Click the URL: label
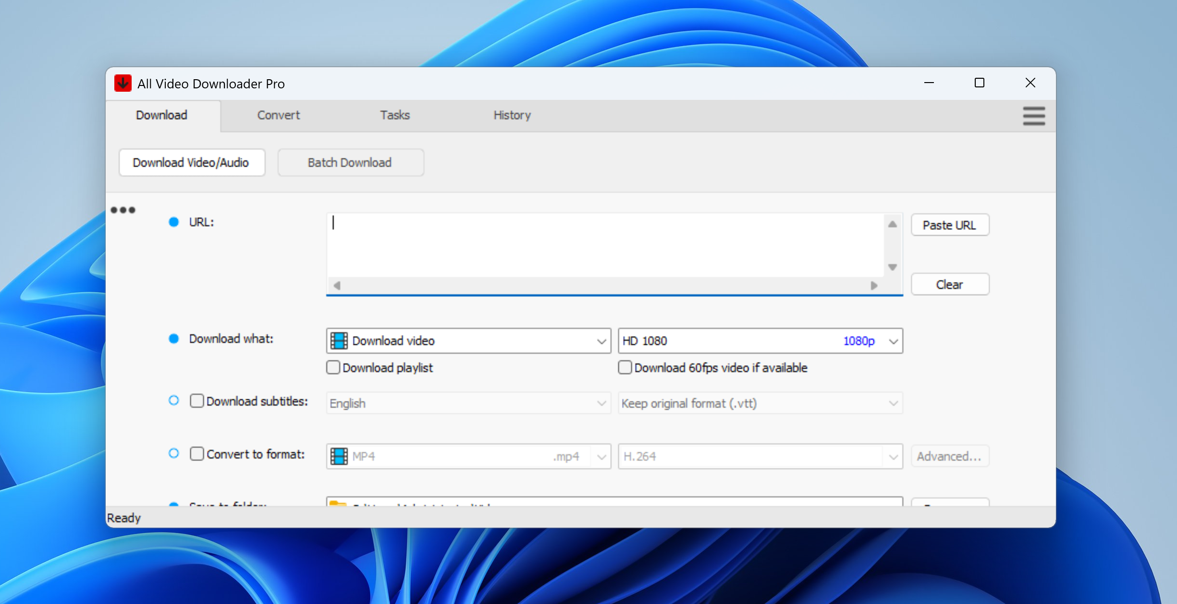 tap(201, 222)
